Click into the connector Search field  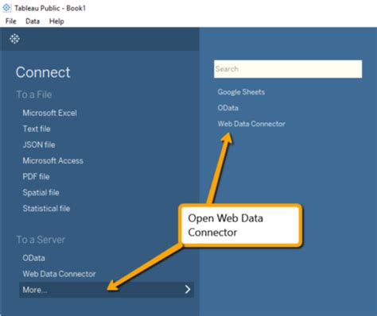[x=288, y=69]
